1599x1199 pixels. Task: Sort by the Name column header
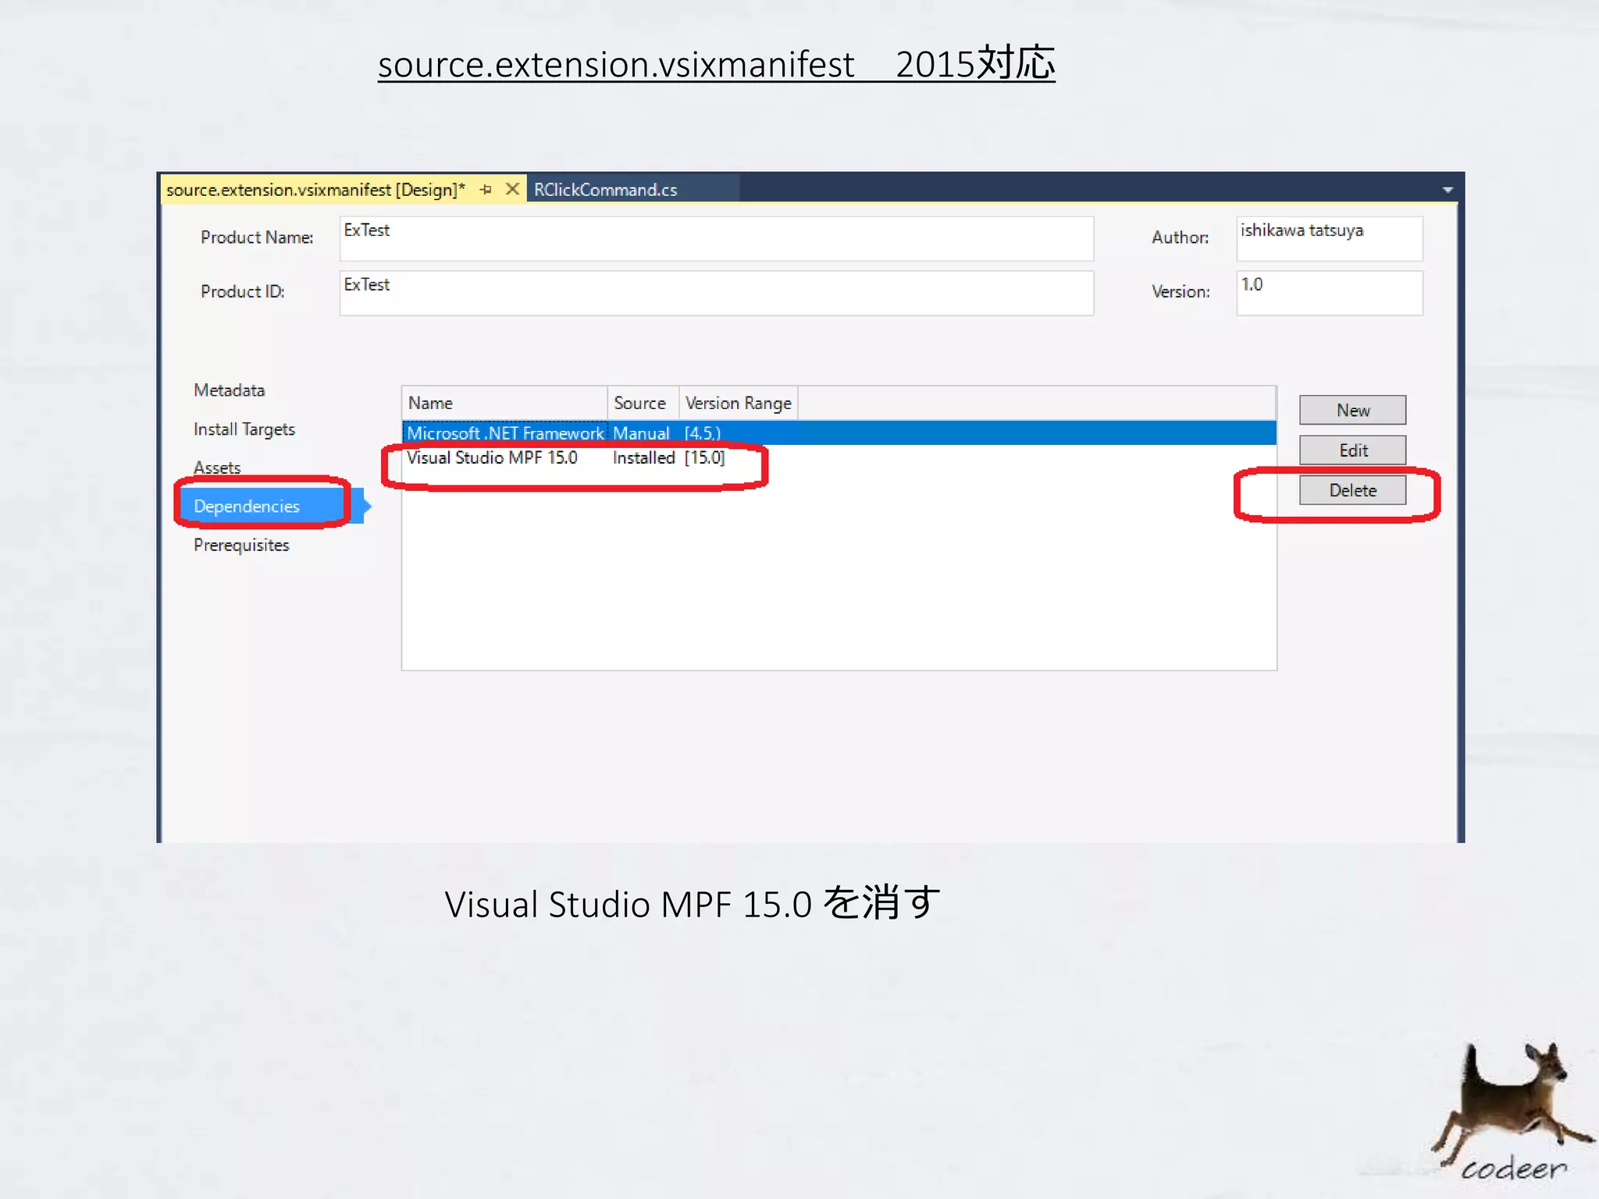504,403
